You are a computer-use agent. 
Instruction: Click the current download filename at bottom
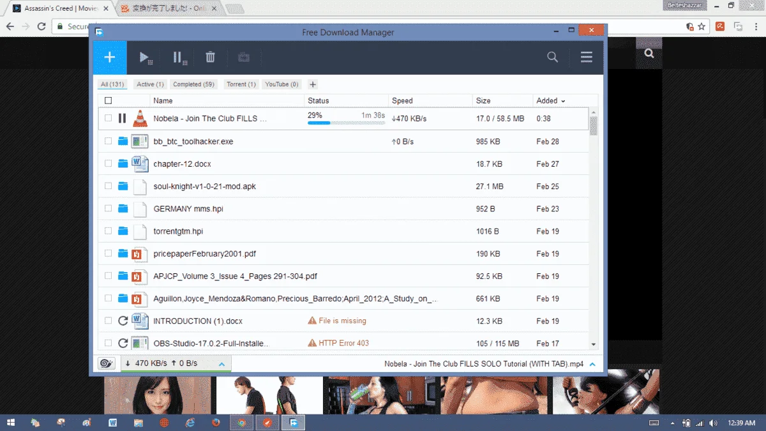[x=484, y=364]
